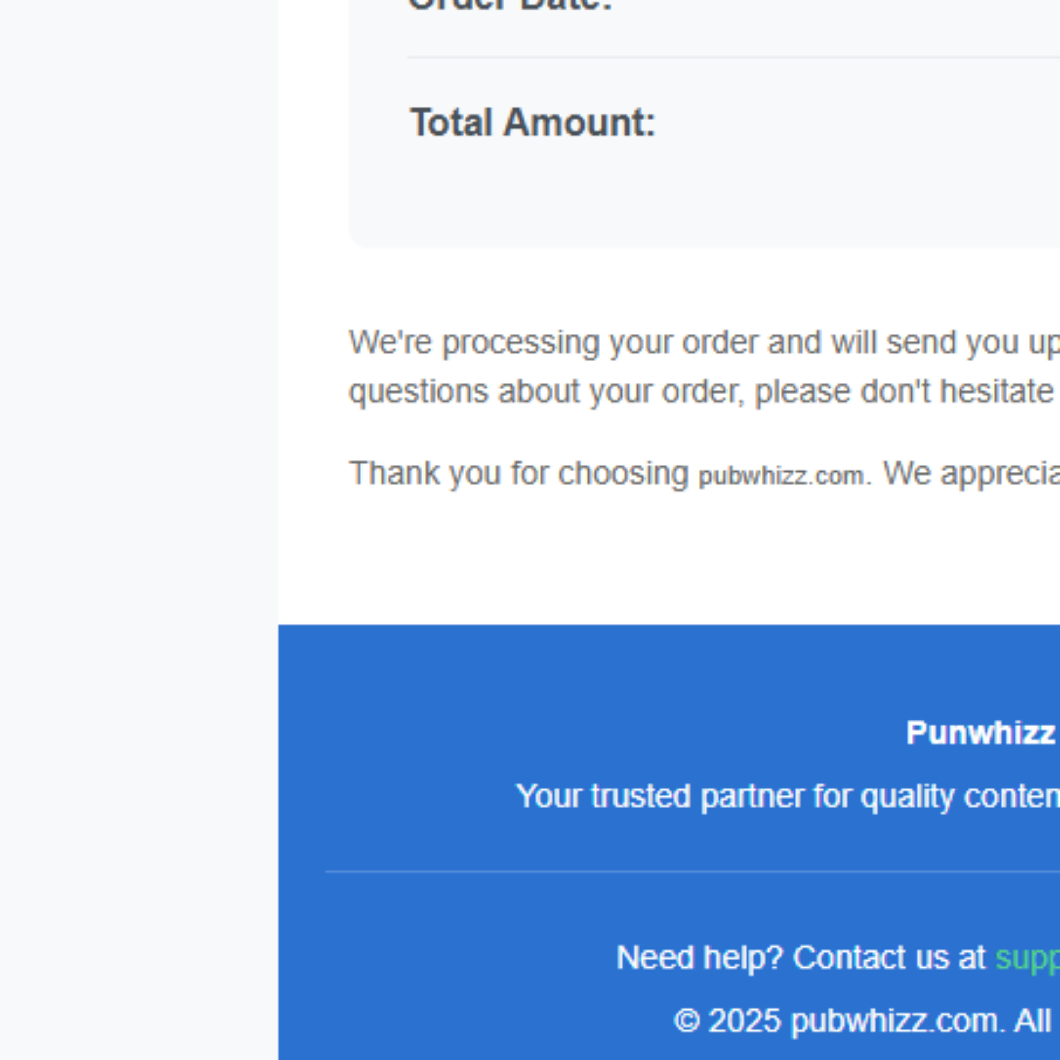Click the divider line above Total Amount
The height and width of the screenshot is (1060, 1060).
(x=734, y=57)
